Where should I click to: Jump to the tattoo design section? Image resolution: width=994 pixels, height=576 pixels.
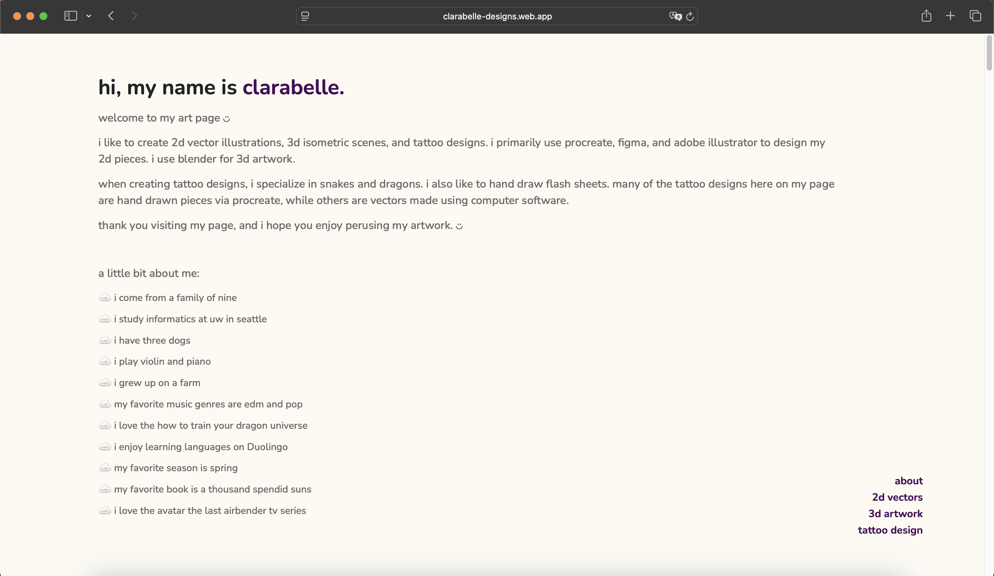click(890, 530)
